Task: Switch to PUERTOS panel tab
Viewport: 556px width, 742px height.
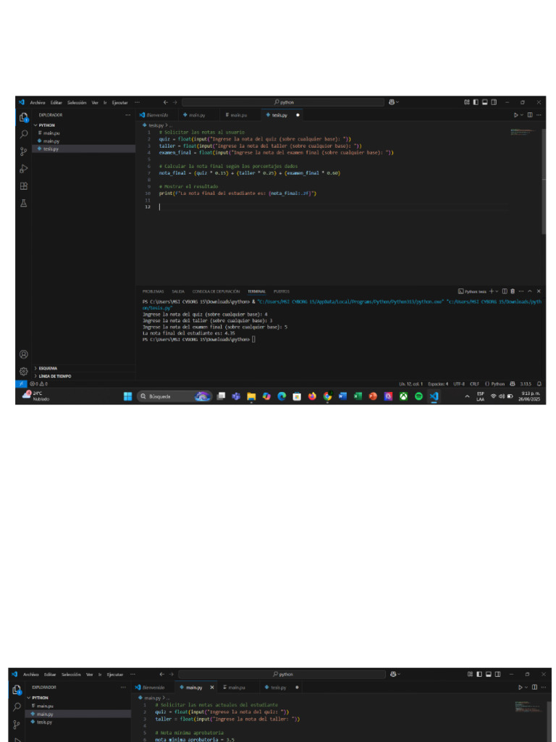Action: [x=282, y=291]
